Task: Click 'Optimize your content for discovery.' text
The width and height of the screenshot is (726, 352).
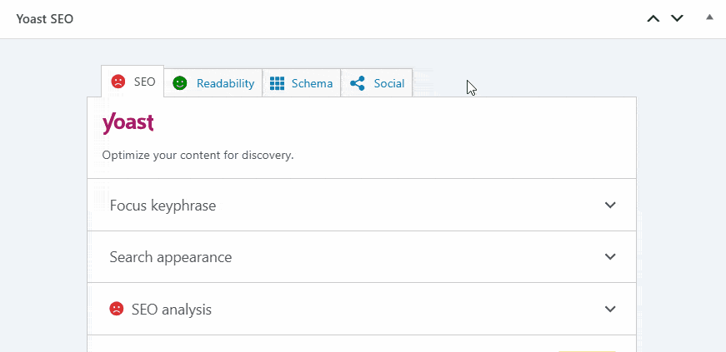Action: pos(198,155)
